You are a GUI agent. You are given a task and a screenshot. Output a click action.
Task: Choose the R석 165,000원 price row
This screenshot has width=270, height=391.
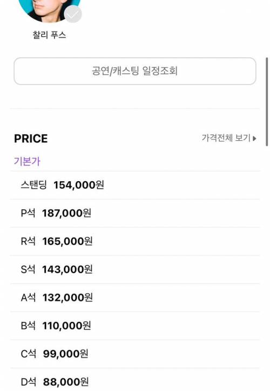click(x=135, y=242)
